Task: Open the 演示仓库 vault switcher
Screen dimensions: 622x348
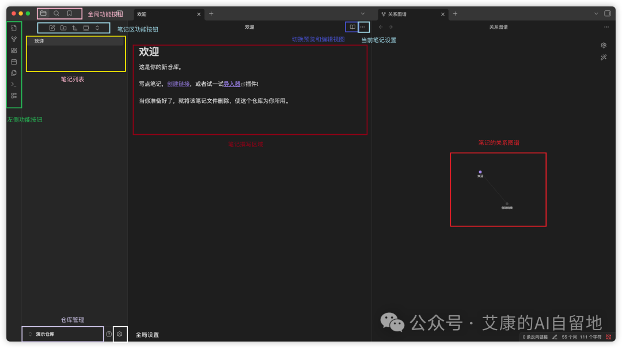Action: pos(63,334)
